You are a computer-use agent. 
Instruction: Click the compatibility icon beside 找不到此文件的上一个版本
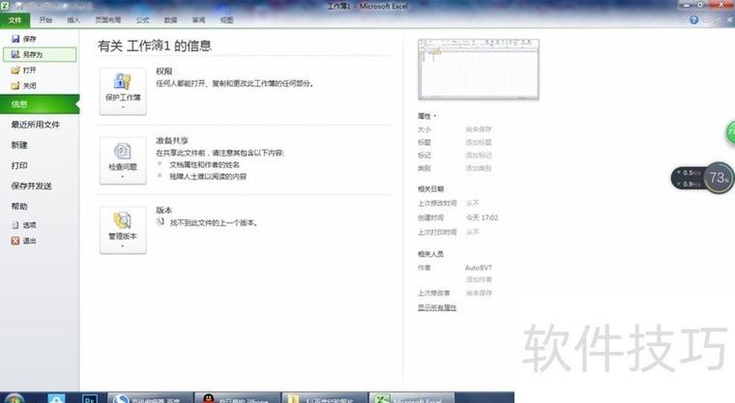161,221
